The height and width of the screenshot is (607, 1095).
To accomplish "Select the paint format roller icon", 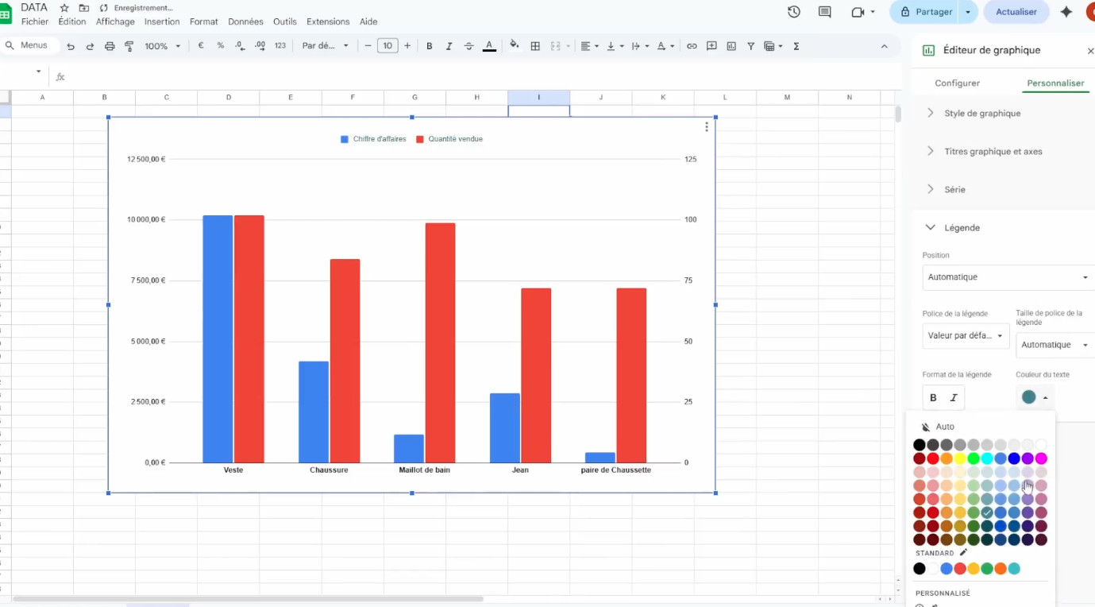I will pos(129,46).
